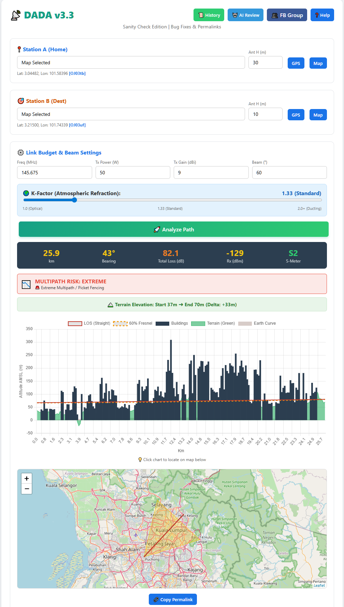344x607 pixels.
Task: Use GPS for Station A location
Action: coord(296,63)
